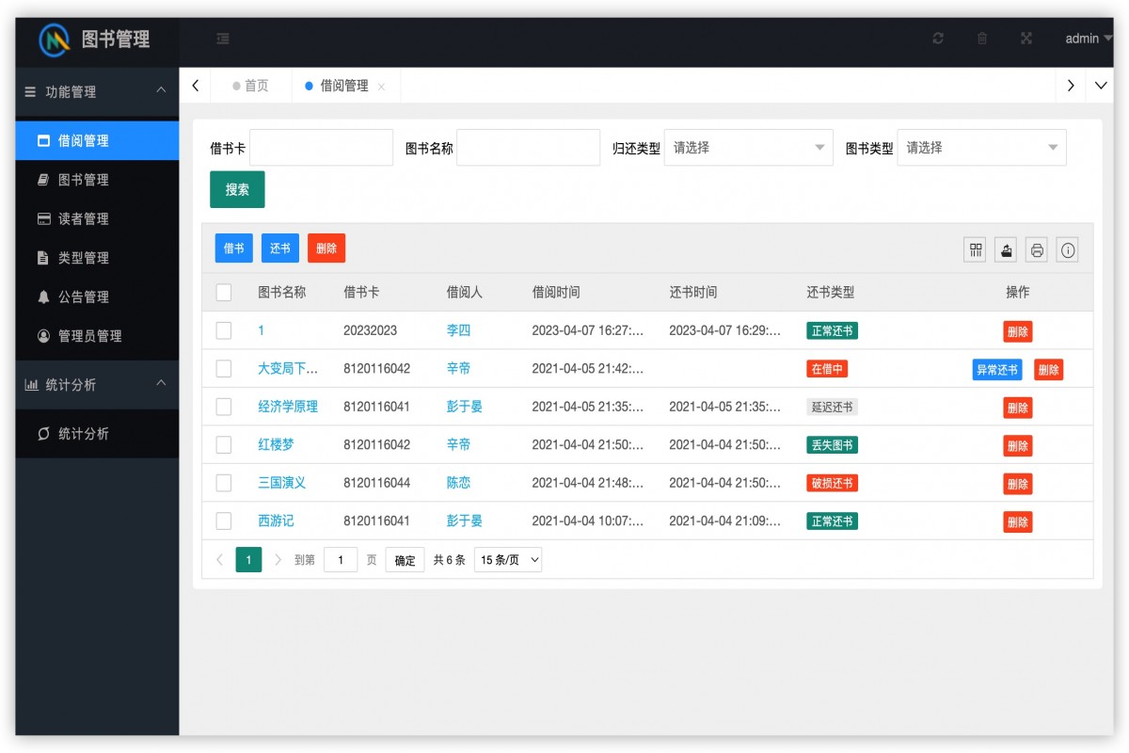Check the select-all checkbox in table header

[223, 292]
